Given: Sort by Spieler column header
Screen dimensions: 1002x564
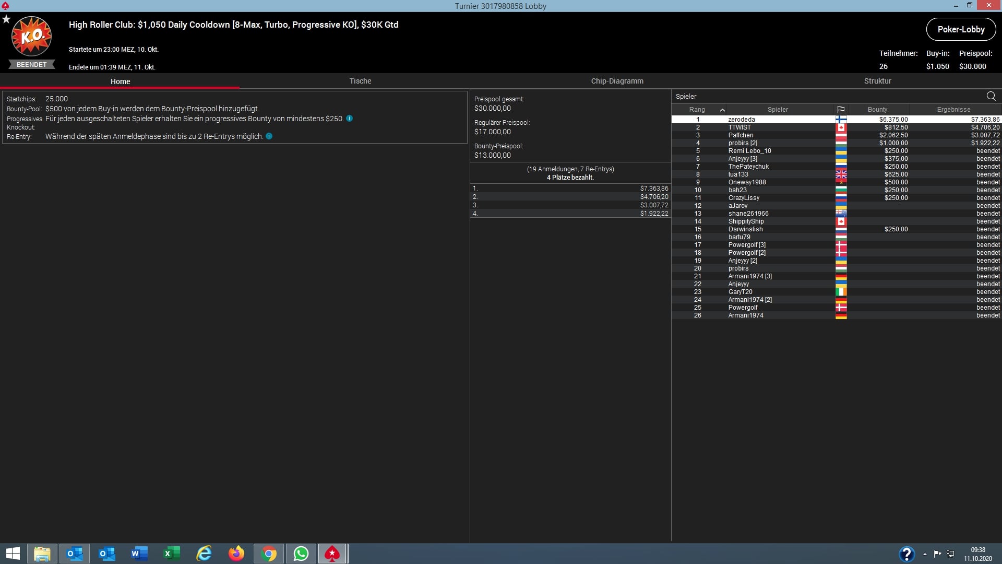Looking at the screenshot, I should (778, 110).
